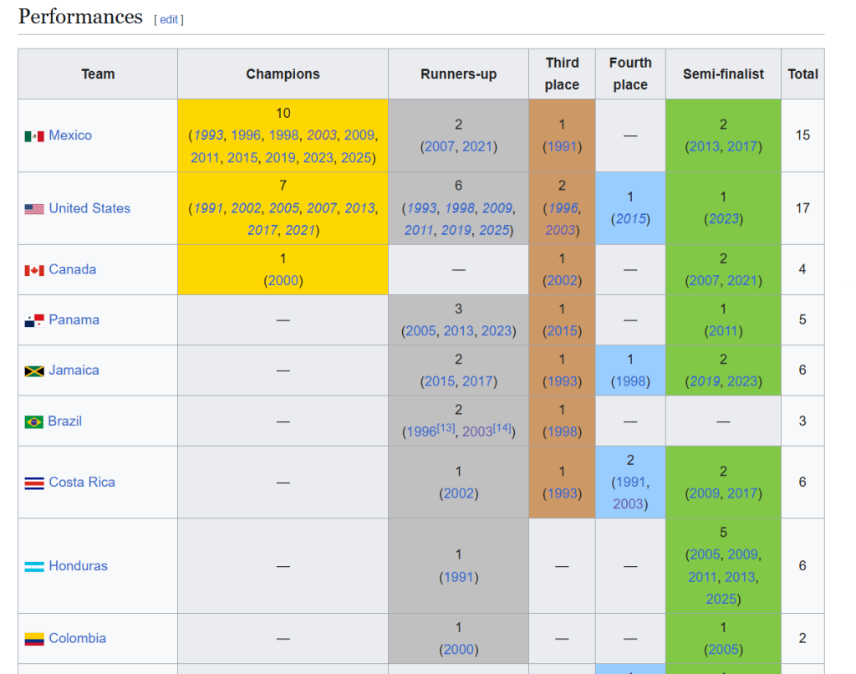
Task: Open 2015 in United States Fourth place cell
Action: [x=630, y=219]
